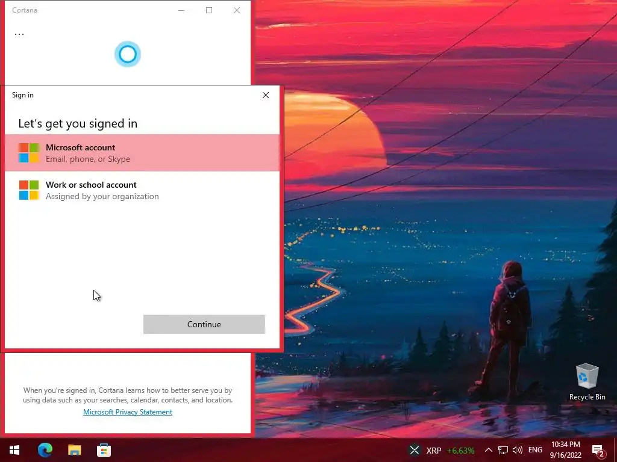This screenshot has width=617, height=462.
Task: Open the network status tray icon
Action: (503, 450)
